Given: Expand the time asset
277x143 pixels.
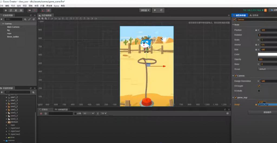Looking at the screenshot, I should coord(6,137).
